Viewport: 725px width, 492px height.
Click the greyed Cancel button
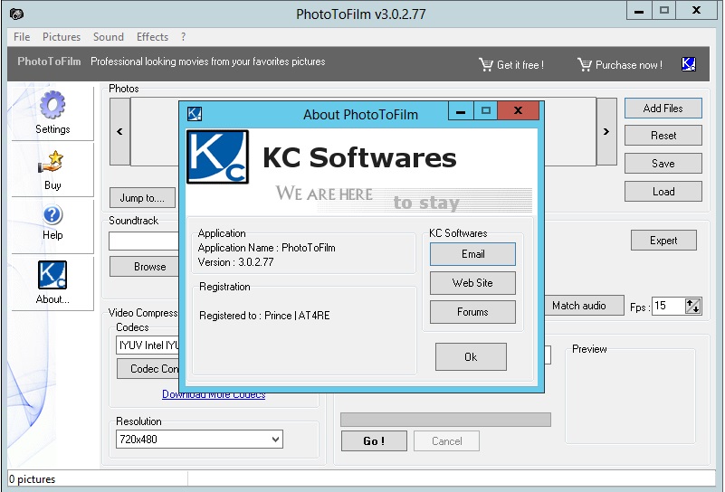click(446, 440)
